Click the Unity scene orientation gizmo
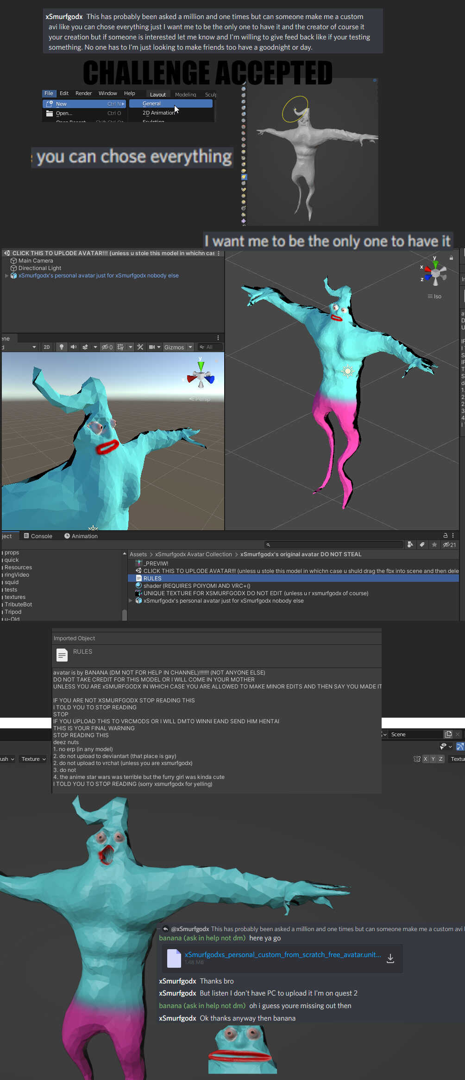465x1080 pixels. (435, 274)
